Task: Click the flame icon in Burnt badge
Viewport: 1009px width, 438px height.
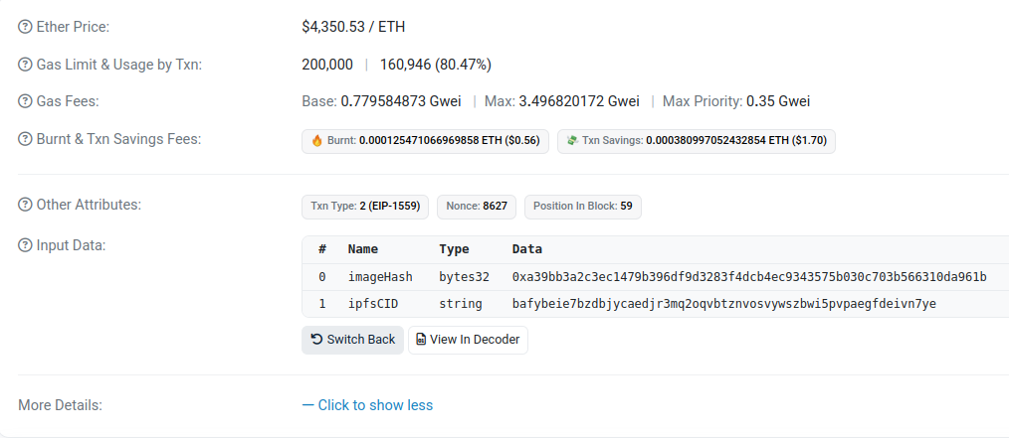Action: pos(317,141)
